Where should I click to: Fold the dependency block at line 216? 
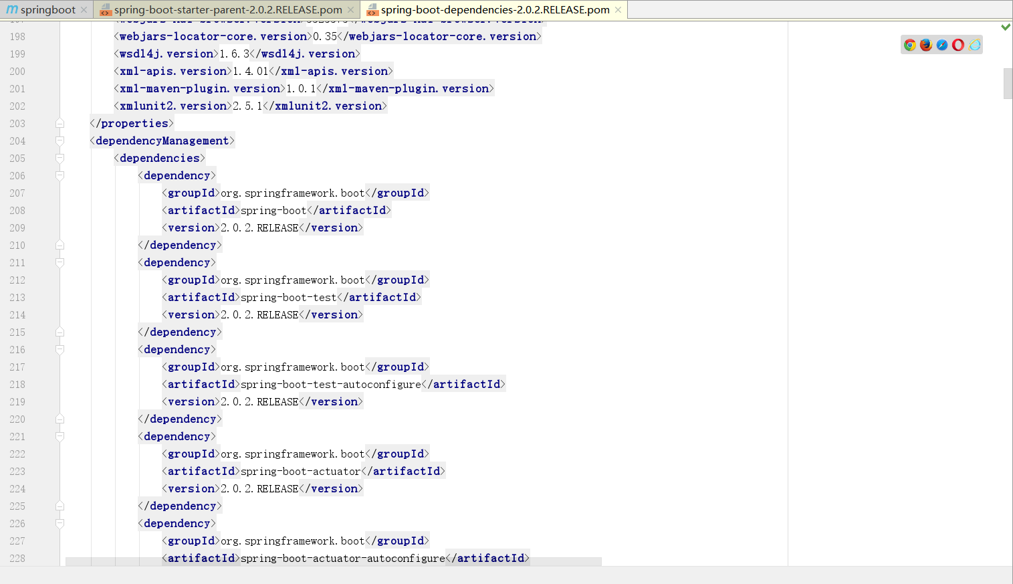60,349
